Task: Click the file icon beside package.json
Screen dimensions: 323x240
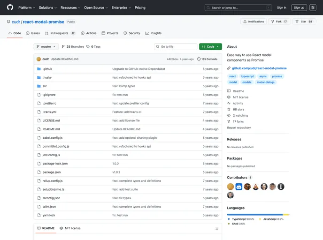Action: 38,172
